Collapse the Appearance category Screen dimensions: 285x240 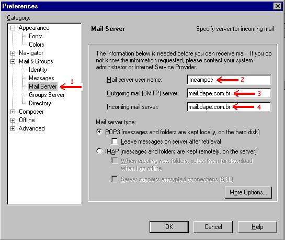[x=13, y=28]
